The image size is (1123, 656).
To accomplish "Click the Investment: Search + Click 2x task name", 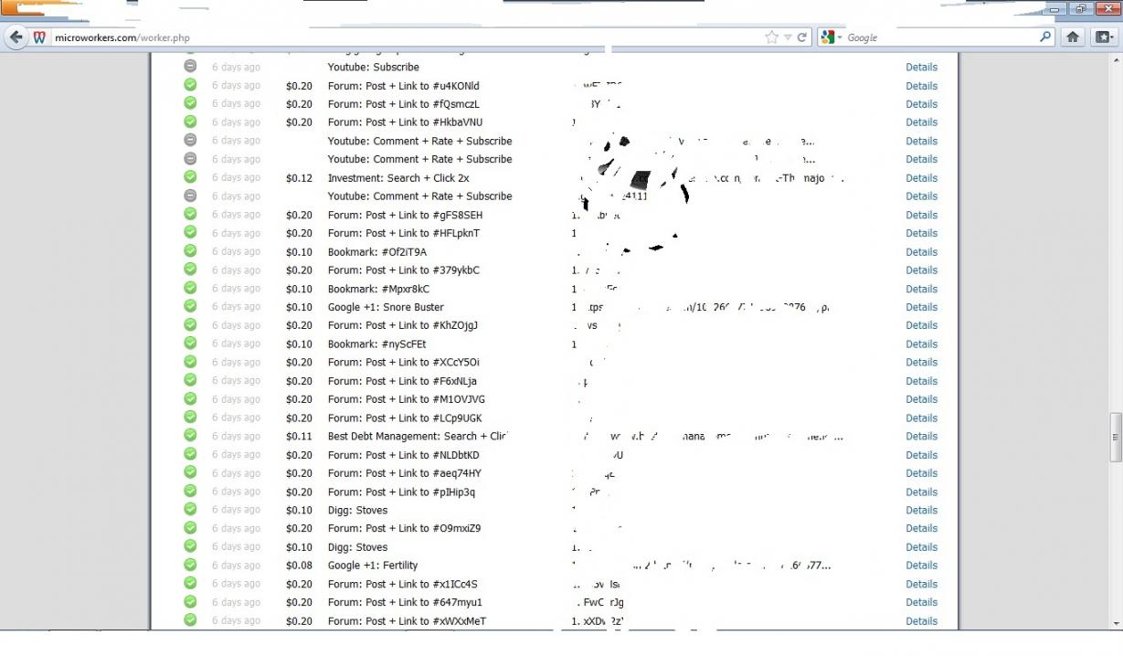I will coord(398,178).
